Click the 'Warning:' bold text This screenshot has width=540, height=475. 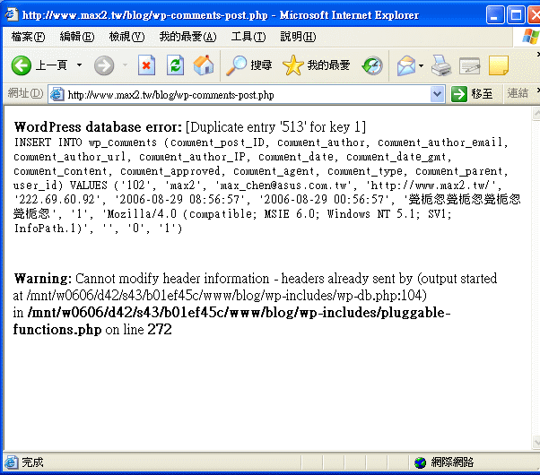[x=43, y=279]
